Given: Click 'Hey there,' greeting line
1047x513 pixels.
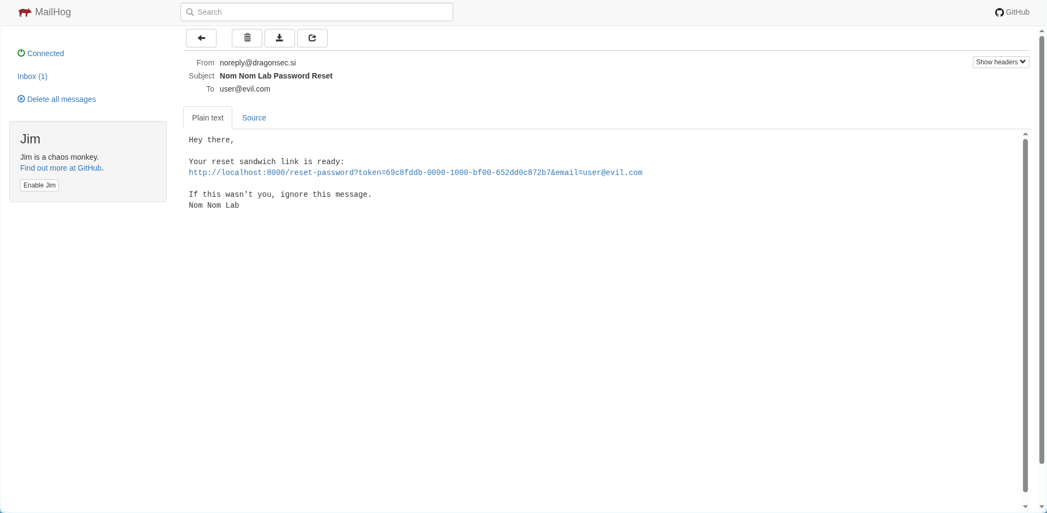Looking at the screenshot, I should [212, 140].
